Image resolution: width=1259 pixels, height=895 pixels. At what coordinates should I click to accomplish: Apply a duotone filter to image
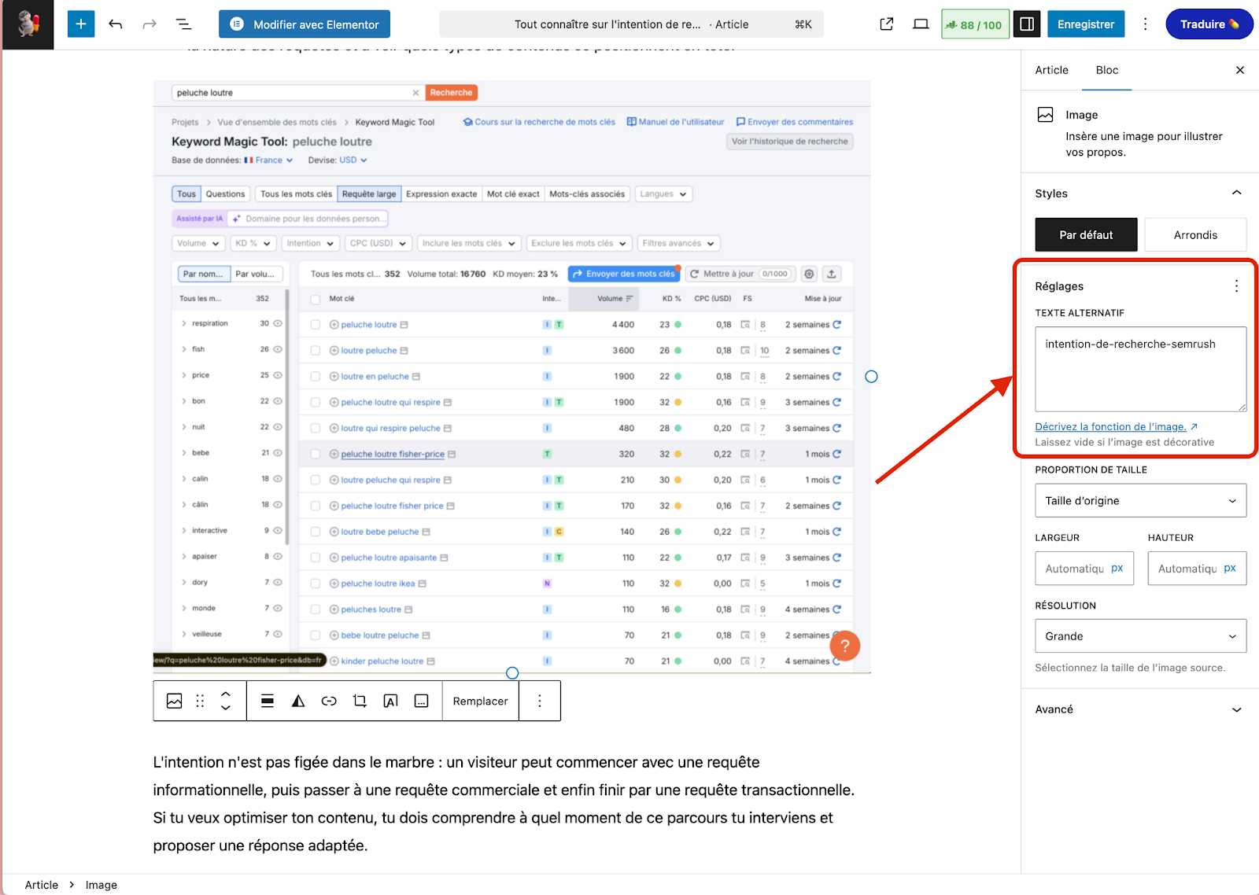point(298,701)
